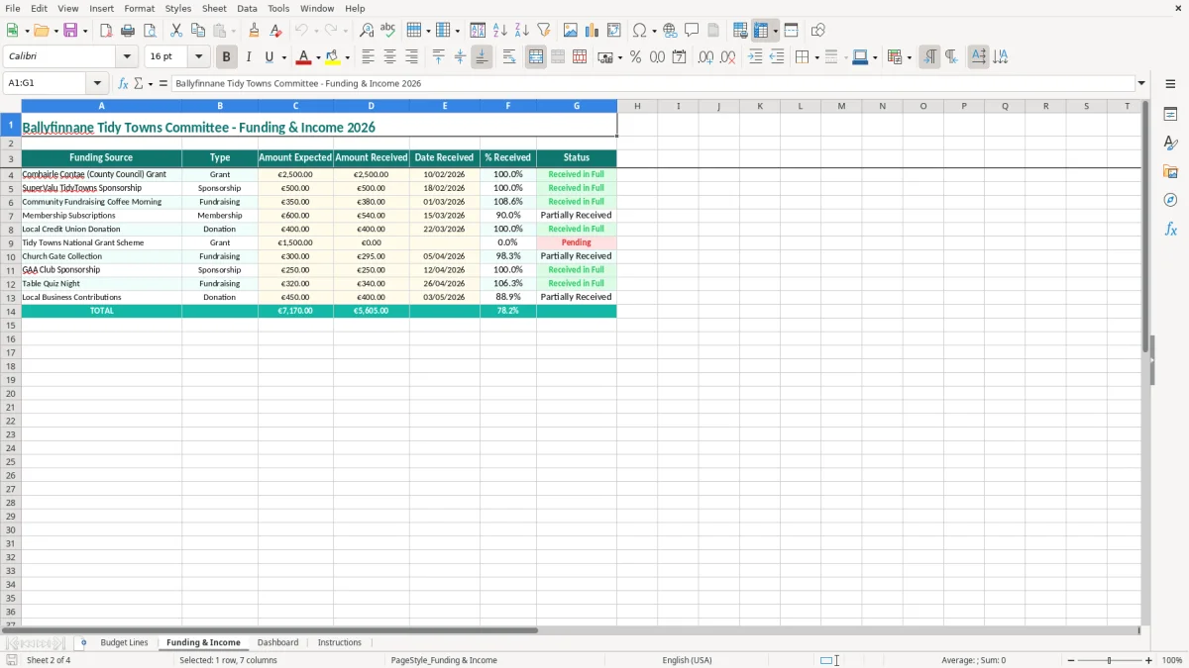
Task: Click the zoom slider handle
Action: point(1110,660)
